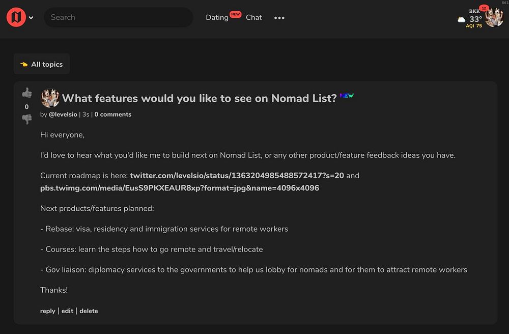The height and width of the screenshot is (334, 509).
Task: Open the pbs.twimg.com media image link
Action: coord(180,188)
